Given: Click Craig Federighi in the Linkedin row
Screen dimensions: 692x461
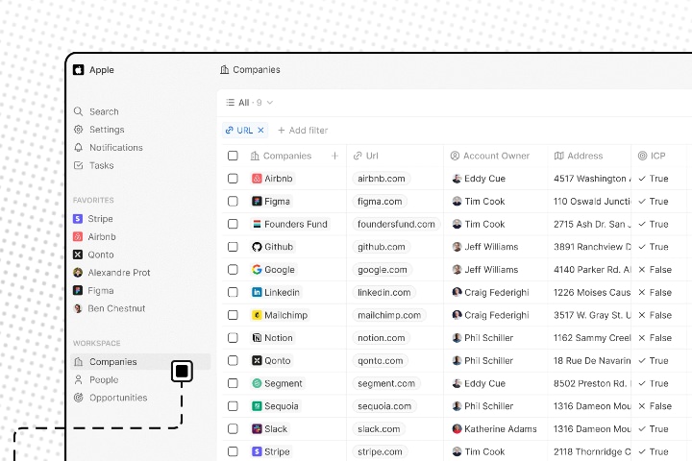Looking at the screenshot, I should pos(491,293).
